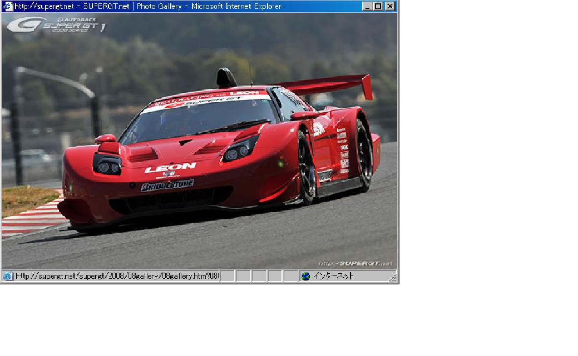Click the Autobacs Super GT logo overlay
This screenshot has width=578, height=356.
pyautogui.click(x=56, y=24)
